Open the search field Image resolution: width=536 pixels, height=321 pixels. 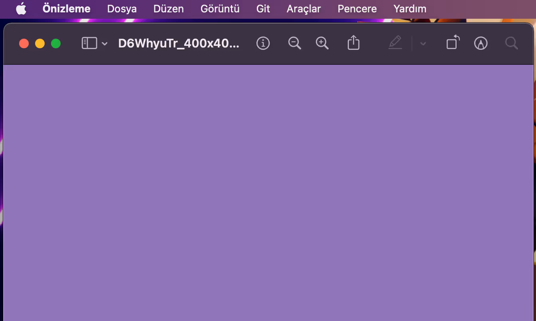tap(511, 43)
